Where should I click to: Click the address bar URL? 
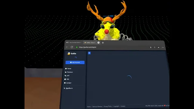[88, 47]
